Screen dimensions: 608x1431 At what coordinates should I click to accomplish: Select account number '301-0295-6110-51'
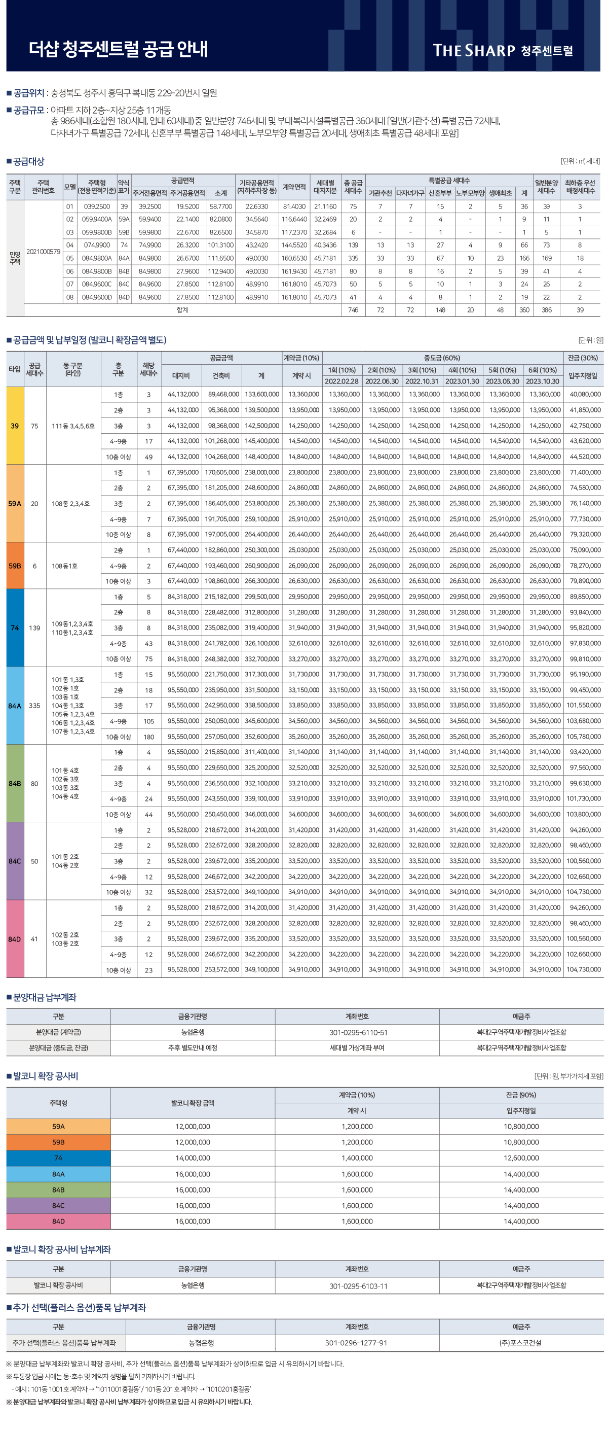[x=358, y=1033]
